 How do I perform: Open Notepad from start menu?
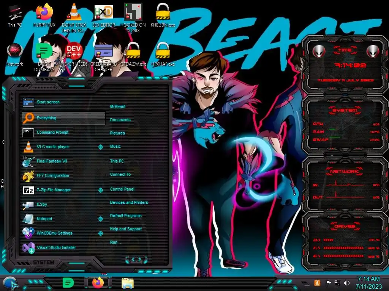60,219
